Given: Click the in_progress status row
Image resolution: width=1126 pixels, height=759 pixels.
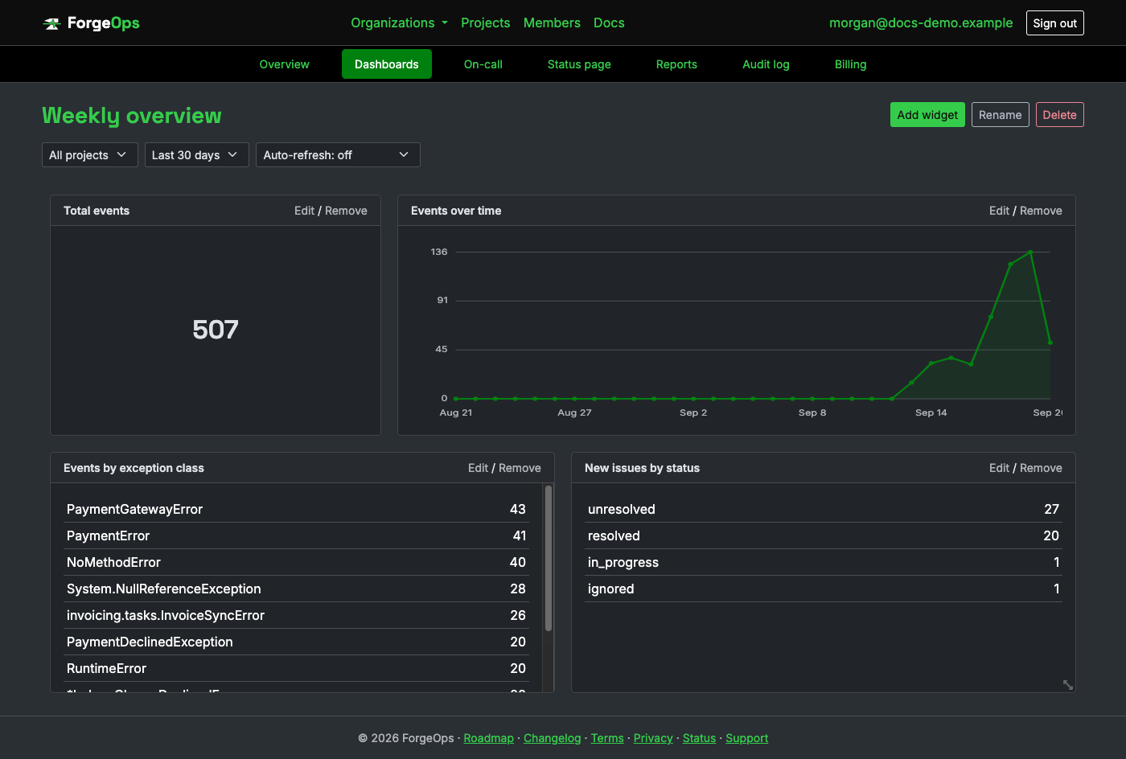Looking at the screenshot, I should 824,562.
